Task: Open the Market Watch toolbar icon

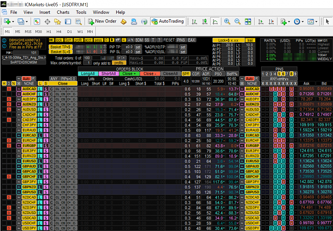Action: click(x=37, y=21)
